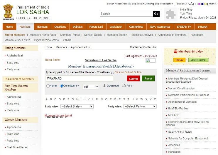Open the Select Party dropdown
The width and height of the screenshot is (218, 155).
[140, 106]
